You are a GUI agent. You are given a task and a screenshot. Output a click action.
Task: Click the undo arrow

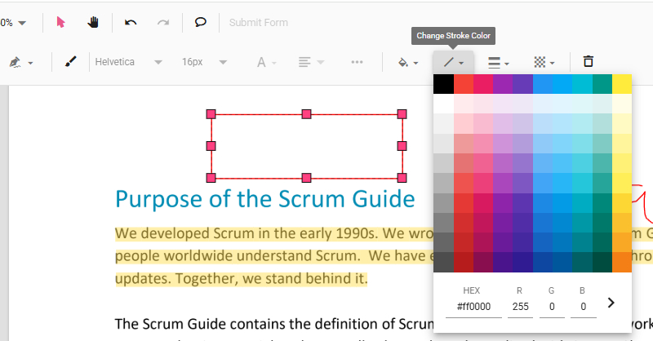(x=131, y=22)
